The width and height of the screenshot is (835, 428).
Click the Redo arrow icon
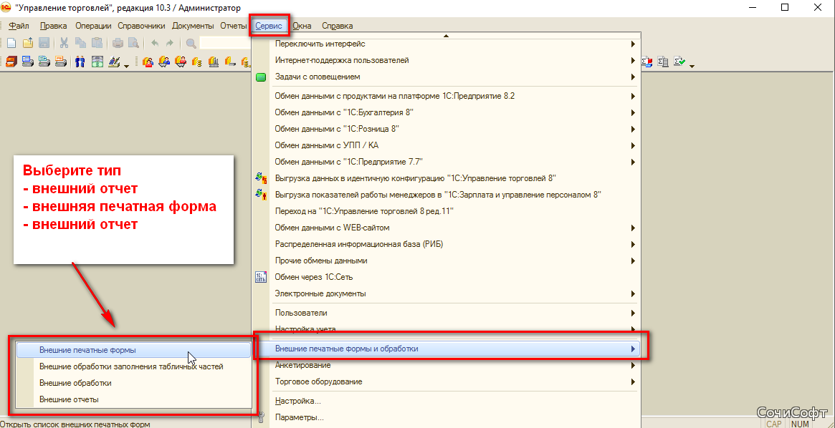point(170,44)
